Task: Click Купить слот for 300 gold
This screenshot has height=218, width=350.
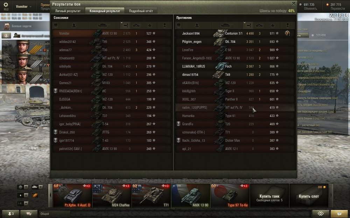Action: pyautogui.click(x=309, y=196)
